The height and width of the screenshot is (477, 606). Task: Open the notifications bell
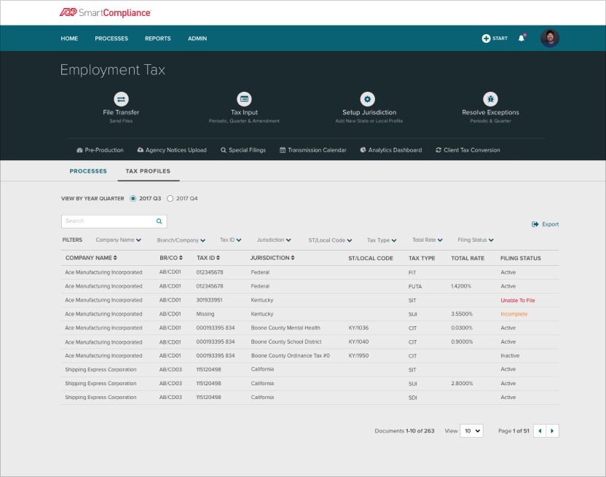[522, 38]
